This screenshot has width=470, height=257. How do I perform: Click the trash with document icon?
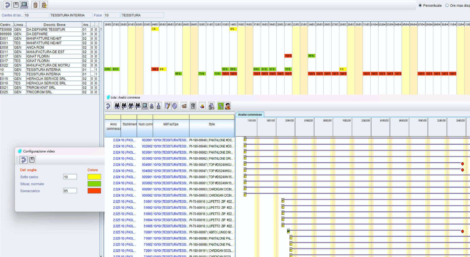click(211, 106)
